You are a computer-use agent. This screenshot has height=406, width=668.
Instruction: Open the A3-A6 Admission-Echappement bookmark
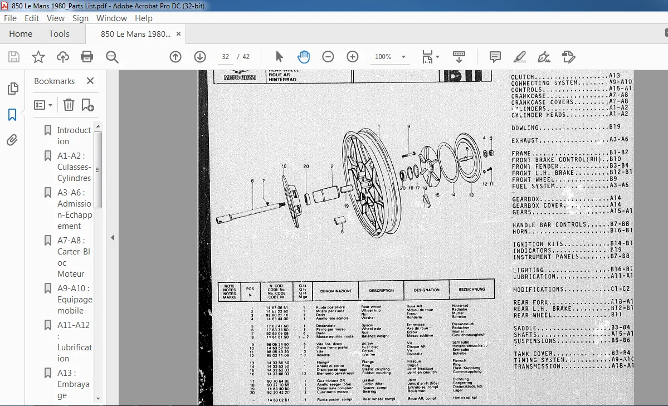pos(75,209)
